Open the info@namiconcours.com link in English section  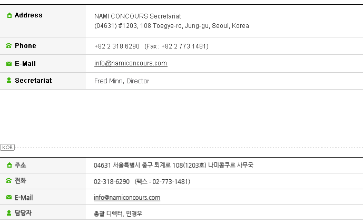(131, 63)
